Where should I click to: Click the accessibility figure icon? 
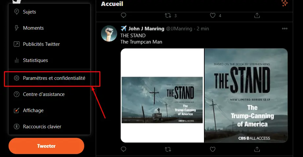17,127
